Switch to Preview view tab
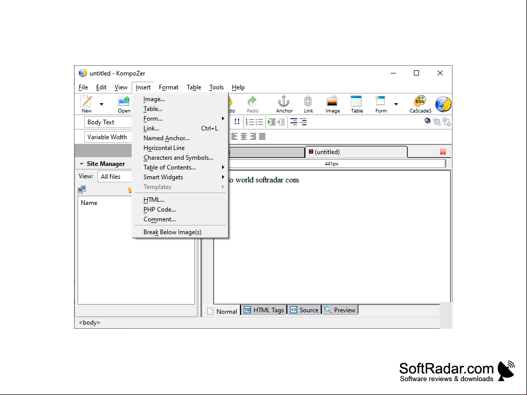This screenshot has width=527, height=395. pos(340,310)
